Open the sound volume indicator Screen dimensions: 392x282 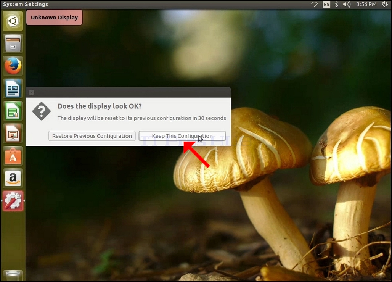tap(347, 4)
